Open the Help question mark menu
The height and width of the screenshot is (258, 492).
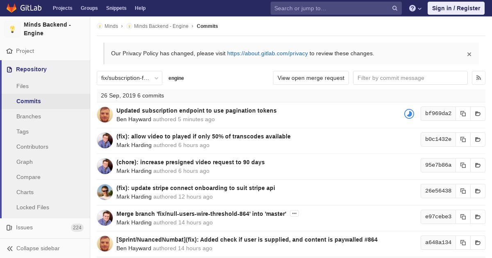click(x=415, y=8)
